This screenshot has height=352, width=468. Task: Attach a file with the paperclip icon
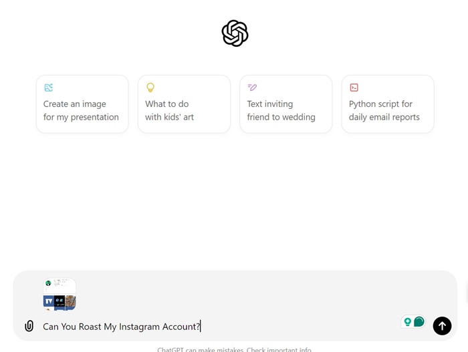click(29, 326)
